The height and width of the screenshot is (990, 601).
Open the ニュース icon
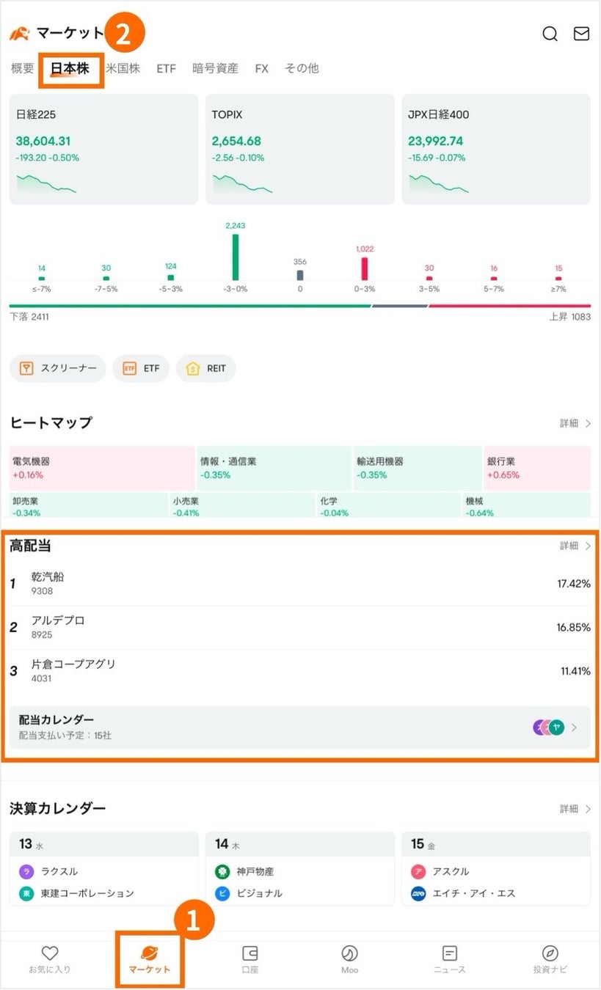point(450,953)
